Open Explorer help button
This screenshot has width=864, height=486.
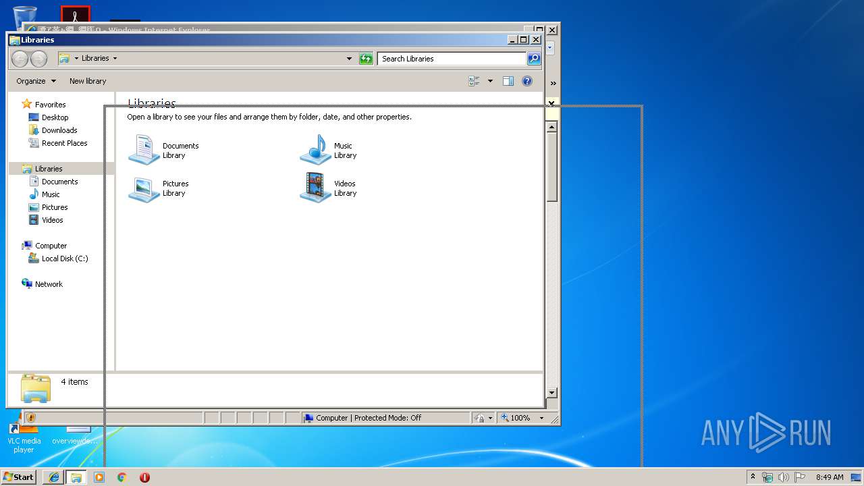(x=527, y=81)
